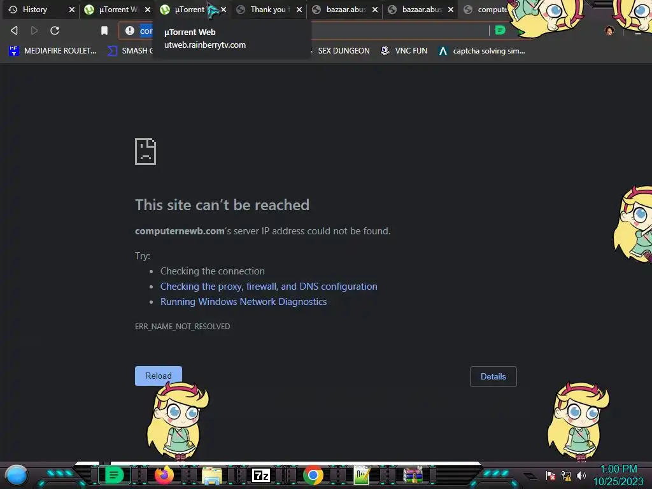Screen dimensions: 652x489
Task: Switch to the History tab
Action: (34, 9)
